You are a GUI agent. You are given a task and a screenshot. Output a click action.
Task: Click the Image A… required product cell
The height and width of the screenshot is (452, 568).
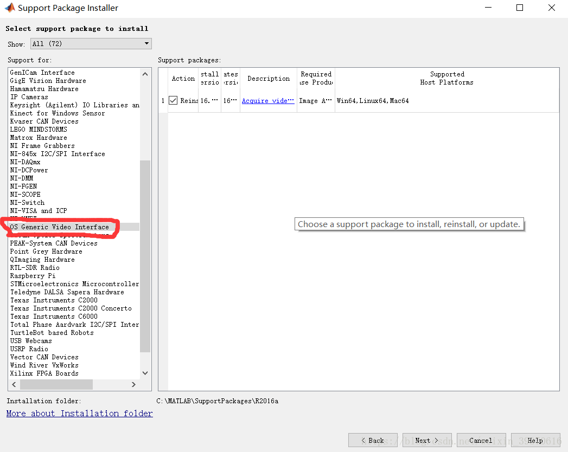tap(316, 101)
